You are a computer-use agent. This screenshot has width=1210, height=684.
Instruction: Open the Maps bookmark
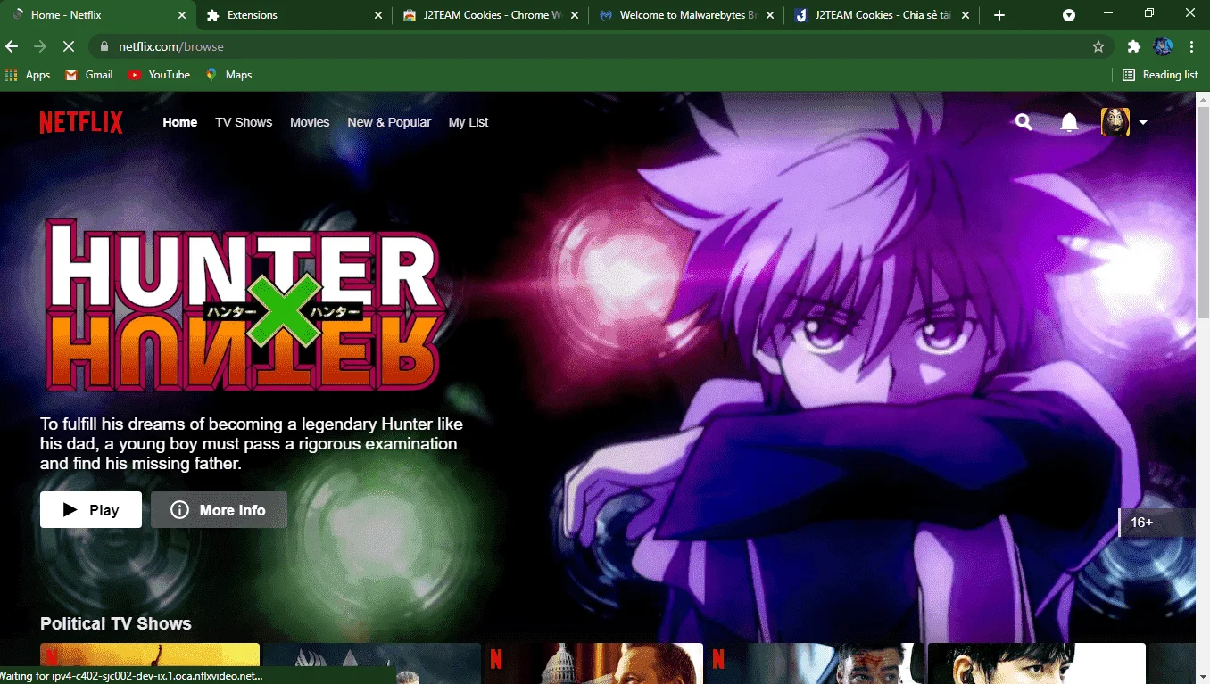pos(229,75)
